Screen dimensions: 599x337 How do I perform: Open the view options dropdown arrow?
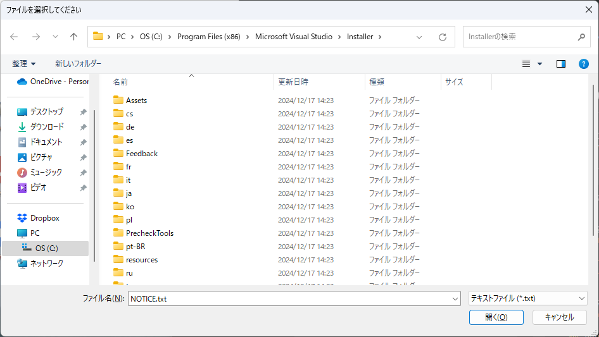tap(539, 64)
